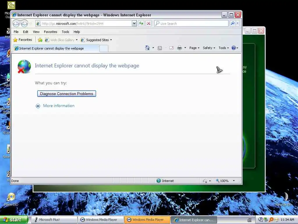Click the green window's close button behind

click(261, 31)
